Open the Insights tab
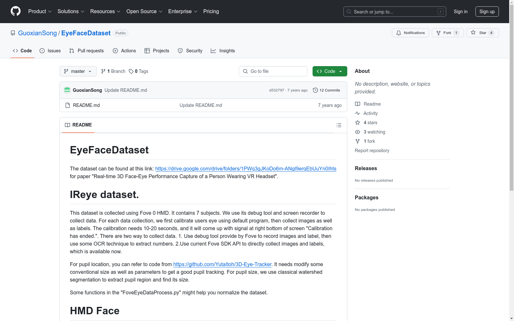This screenshot has width=514, height=321. pos(223,51)
